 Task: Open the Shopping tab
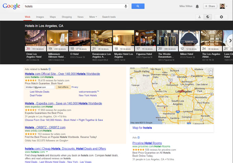coord(66,17)
